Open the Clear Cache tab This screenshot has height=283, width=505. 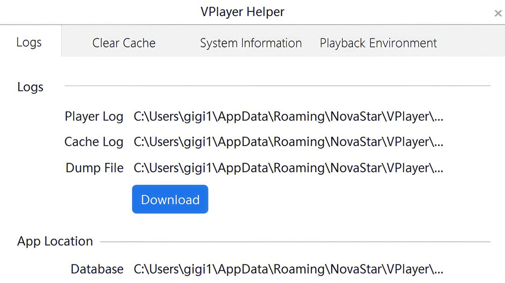click(x=124, y=43)
